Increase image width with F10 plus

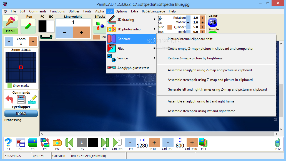pyautogui.click(x=154, y=142)
